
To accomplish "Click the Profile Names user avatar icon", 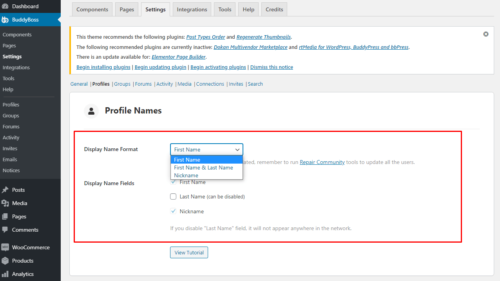I will (91, 111).
